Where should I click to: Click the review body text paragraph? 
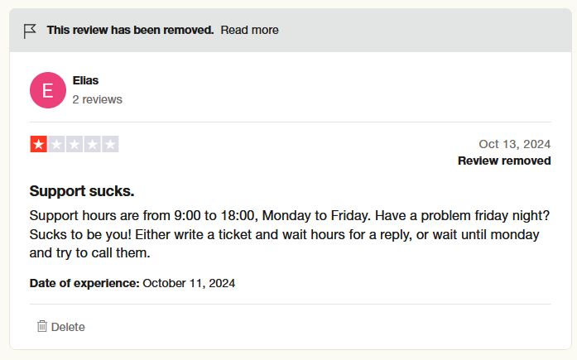click(x=290, y=234)
